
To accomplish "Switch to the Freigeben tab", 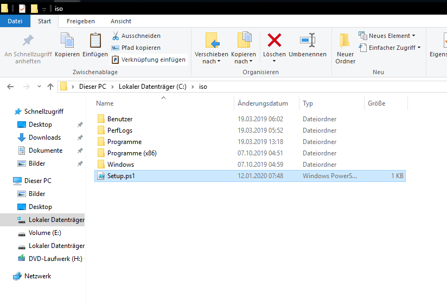I will point(81,21).
